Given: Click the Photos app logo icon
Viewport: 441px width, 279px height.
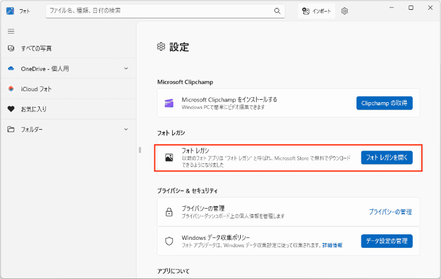Looking at the screenshot, I should click(x=10, y=11).
